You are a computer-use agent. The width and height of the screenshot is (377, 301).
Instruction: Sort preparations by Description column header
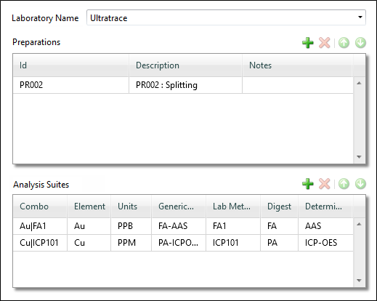[185, 65]
